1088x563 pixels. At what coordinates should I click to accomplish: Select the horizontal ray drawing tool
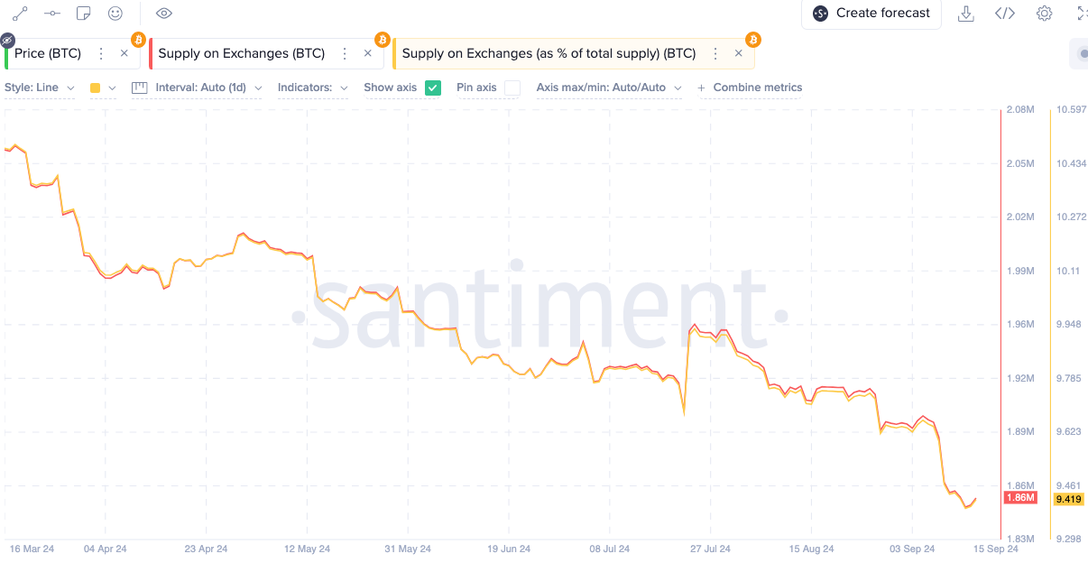(52, 14)
